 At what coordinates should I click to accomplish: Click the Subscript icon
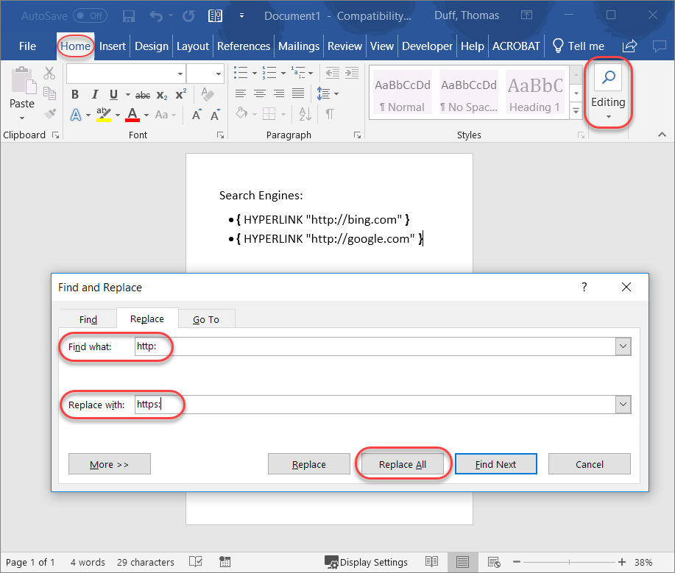click(161, 95)
